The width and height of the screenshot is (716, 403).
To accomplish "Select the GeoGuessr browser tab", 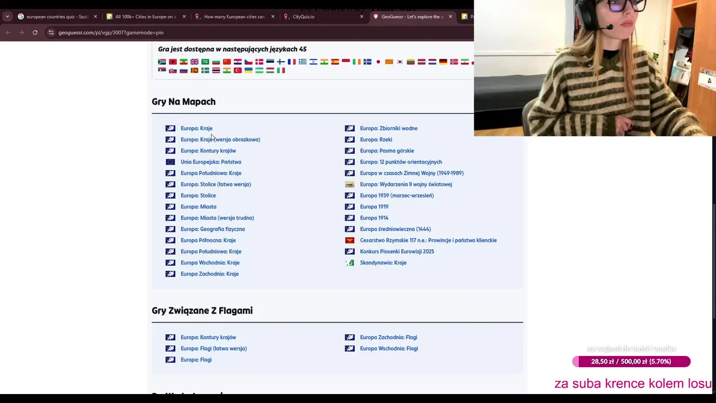I will click(x=413, y=17).
